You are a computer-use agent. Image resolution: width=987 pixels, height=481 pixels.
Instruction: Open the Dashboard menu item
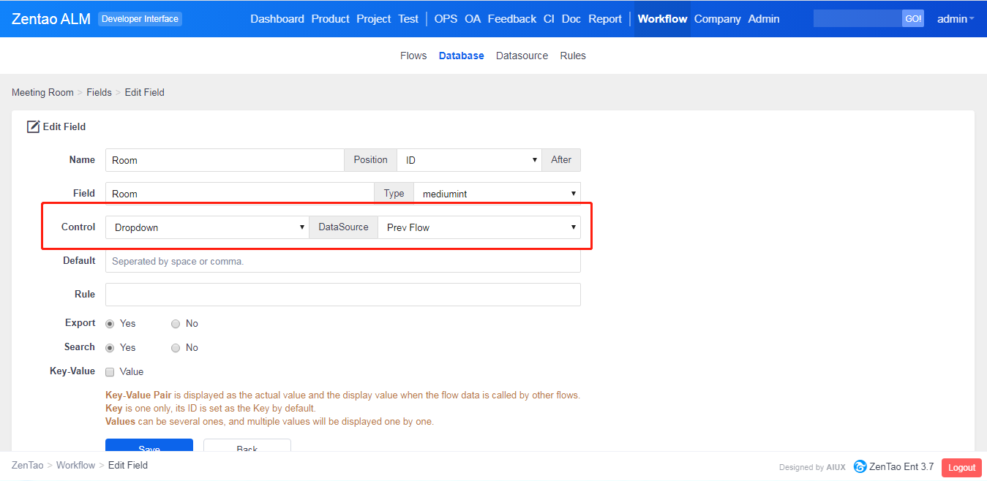(x=277, y=19)
